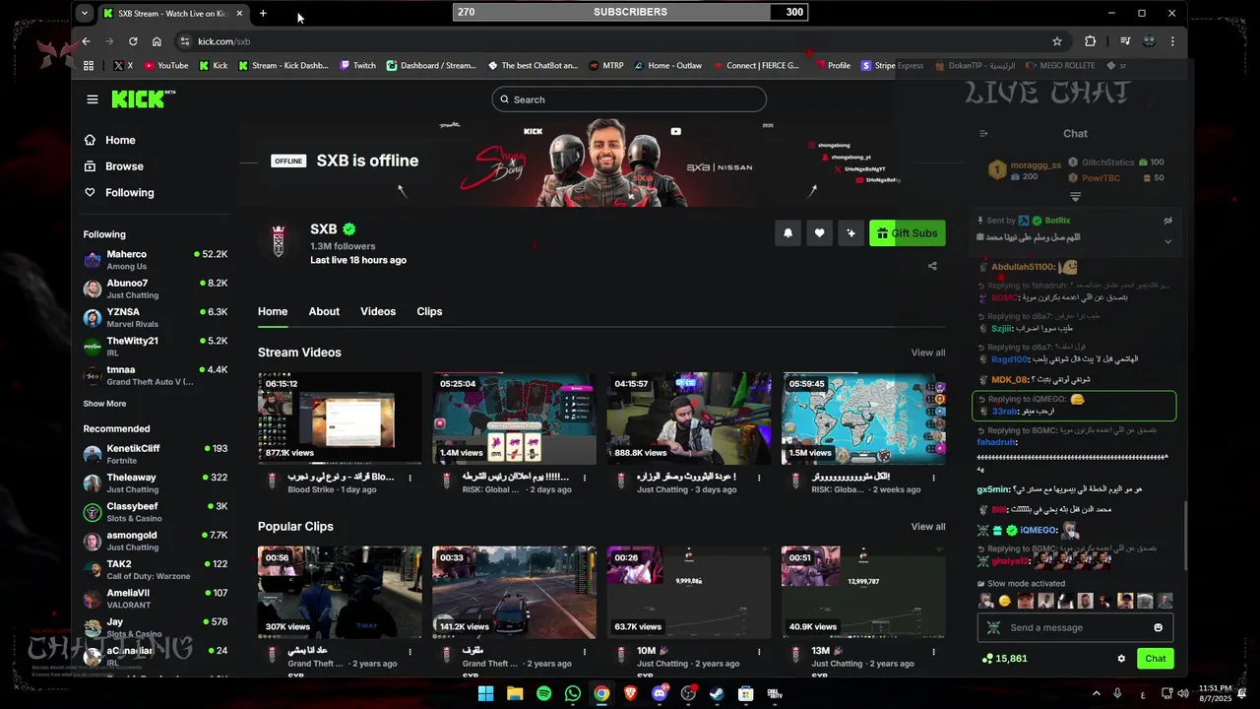Go back in Chrome

[x=86, y=41]
